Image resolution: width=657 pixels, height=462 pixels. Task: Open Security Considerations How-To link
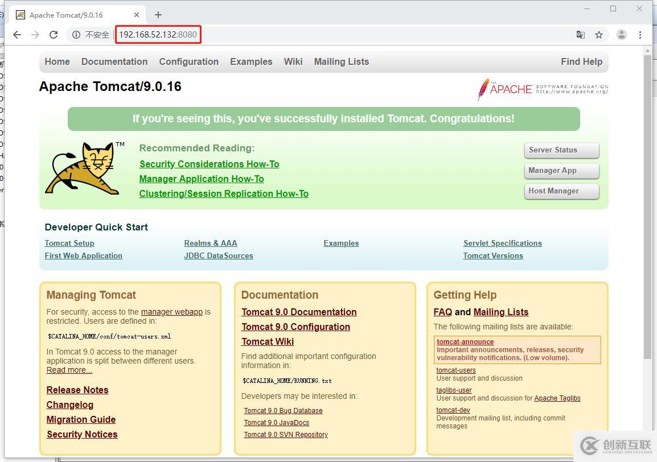[x=209, y=164]
